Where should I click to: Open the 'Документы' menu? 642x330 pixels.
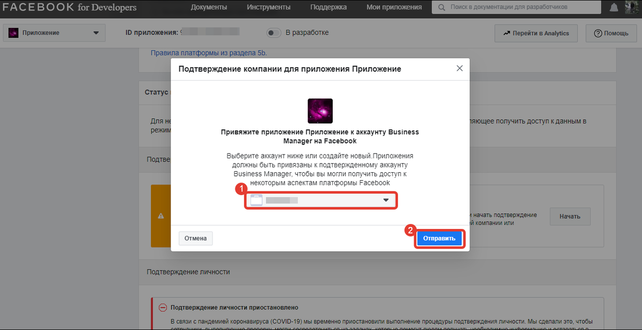[x=209, y=7]
